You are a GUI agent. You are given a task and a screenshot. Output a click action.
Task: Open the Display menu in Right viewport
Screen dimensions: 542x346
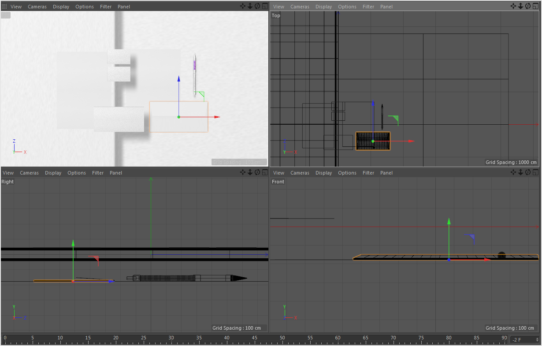pyautogui.click(x=53, y=173)
